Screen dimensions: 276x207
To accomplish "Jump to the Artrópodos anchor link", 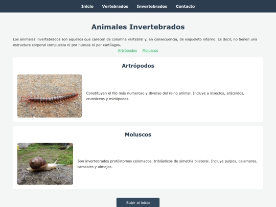I will (127, 51).
